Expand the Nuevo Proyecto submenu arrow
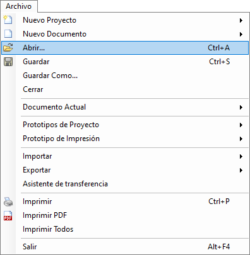 pos(241,20)
